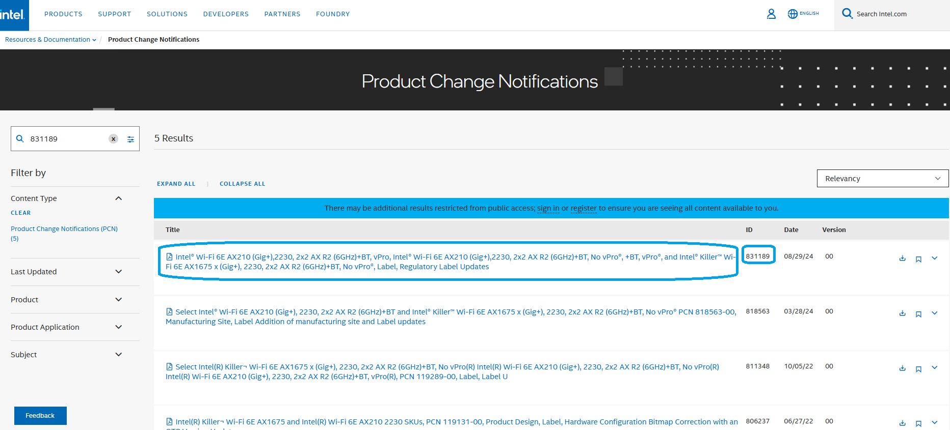This screenshot has width=950, height=430.
Task: Open the search filter settings icon
Action: tap(130, 139)
